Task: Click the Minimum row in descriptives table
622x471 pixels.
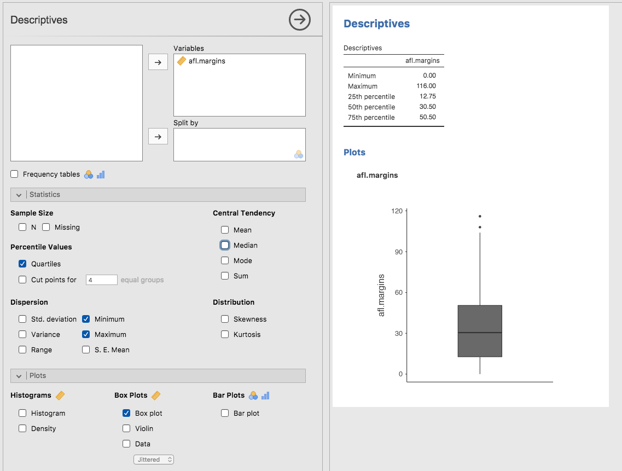Action: [x=393, y=75]
